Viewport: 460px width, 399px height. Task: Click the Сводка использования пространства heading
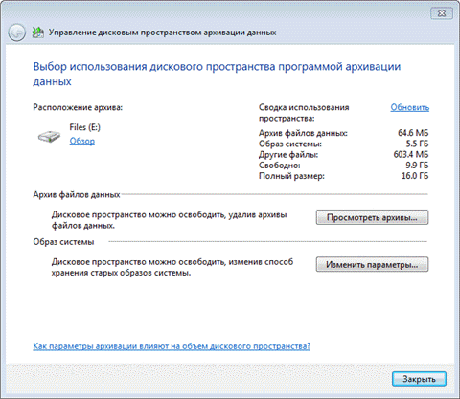click(x=304, y=113)
